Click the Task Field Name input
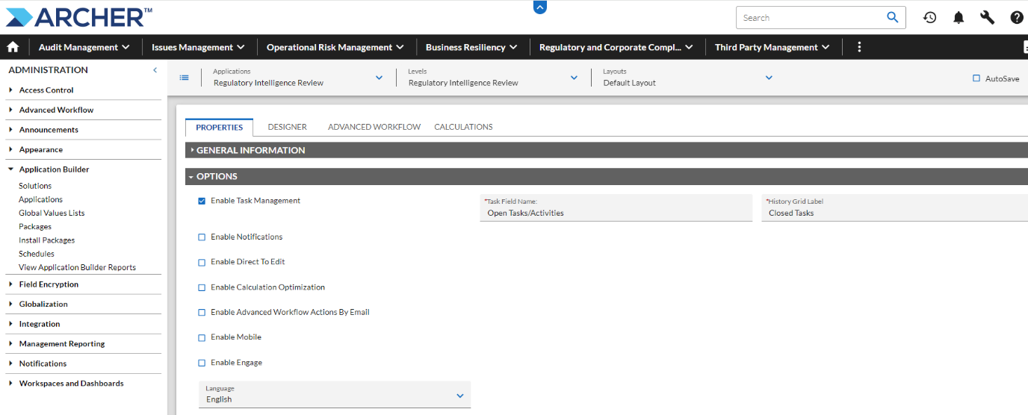This screenshot has width=1028, height=415. coord(616,207)
